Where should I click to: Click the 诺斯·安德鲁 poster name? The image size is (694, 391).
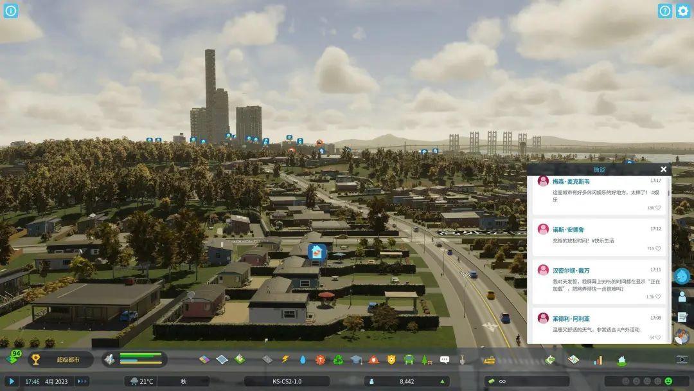568,230
